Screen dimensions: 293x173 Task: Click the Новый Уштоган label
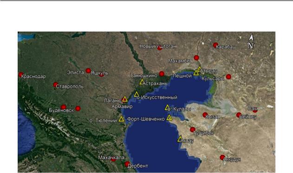pyautogui.click(x=158, y=46)
